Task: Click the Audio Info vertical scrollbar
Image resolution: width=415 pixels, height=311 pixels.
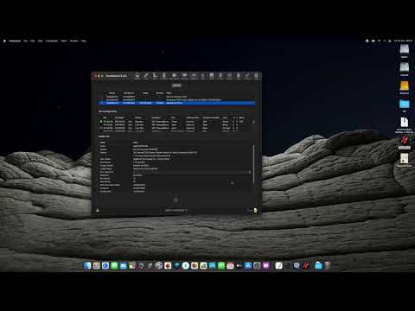Action: pos(253,164)
